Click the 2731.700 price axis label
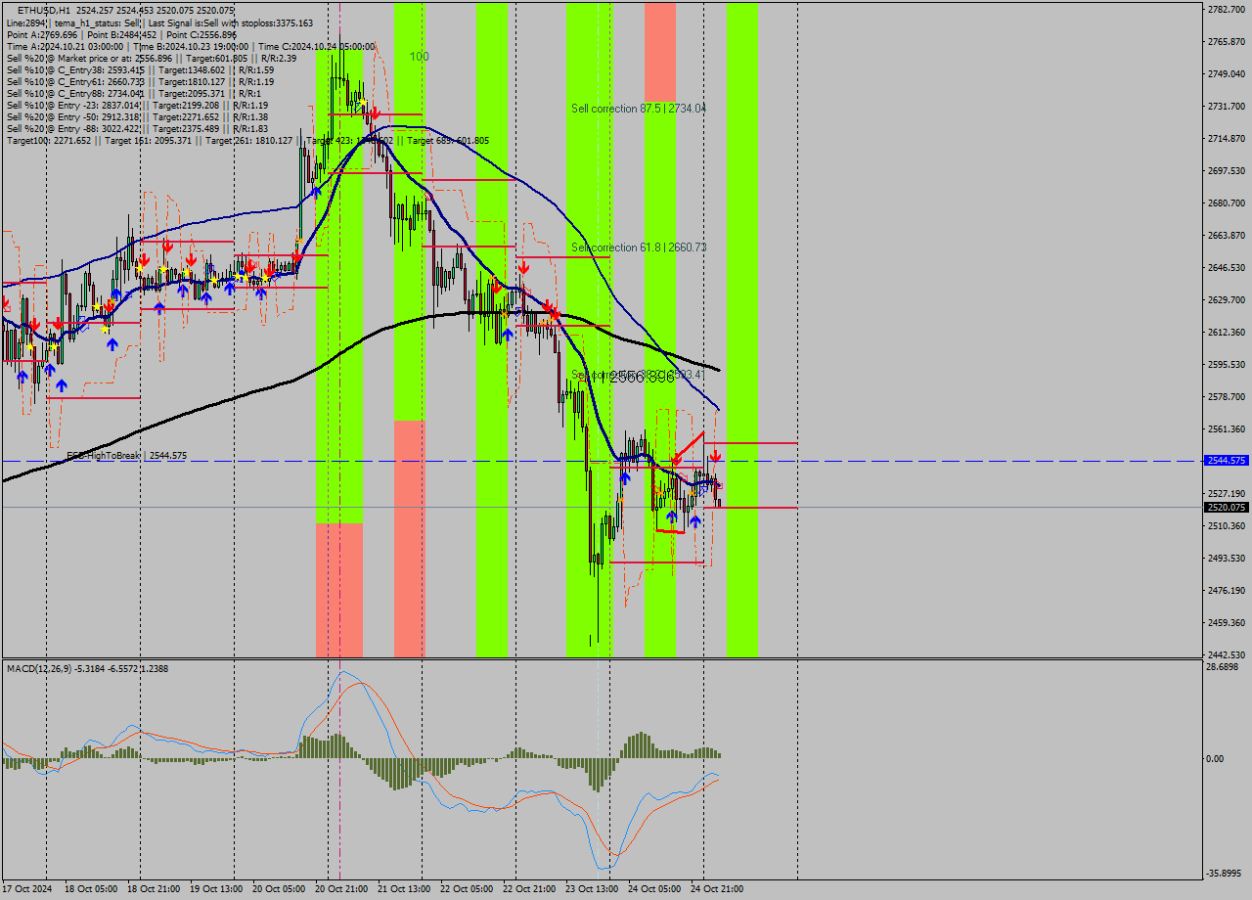Viewport: 1252px width, 900px height. pyautogui.click(x=1227, y=106)
